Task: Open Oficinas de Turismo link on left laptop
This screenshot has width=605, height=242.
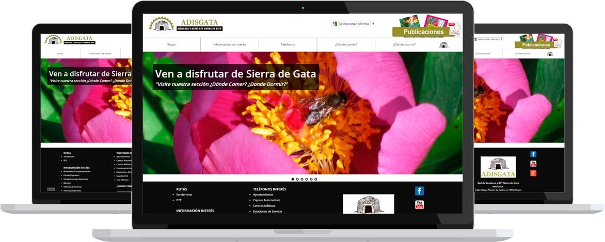Action: coord(73,187)
